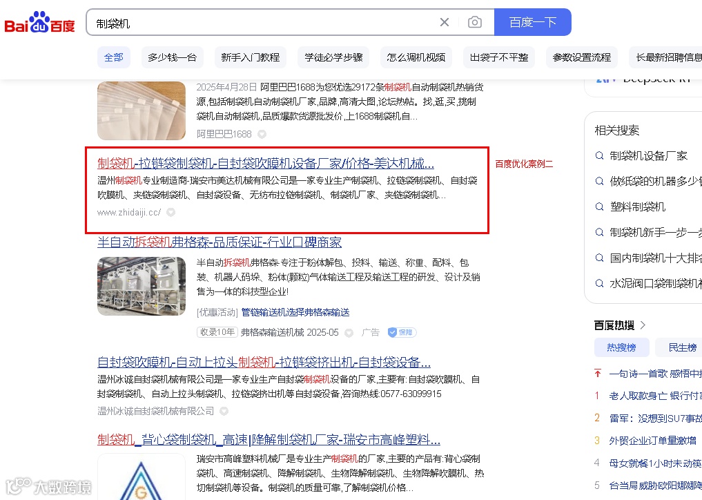Click related search 制袋机设备厂家
This screenshot has height=500, width=702.
[648, 156]
